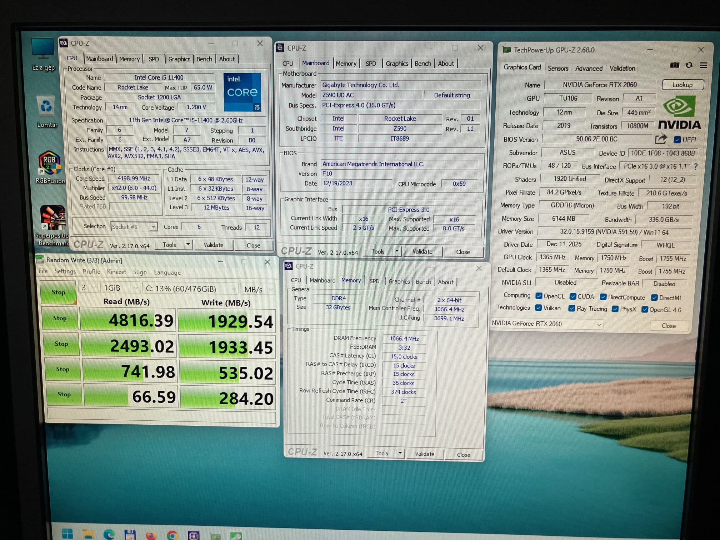This screenshot has width=720, height=540.
Task: Click the Bus Interface question mark
Action: [x=695, y=166]
